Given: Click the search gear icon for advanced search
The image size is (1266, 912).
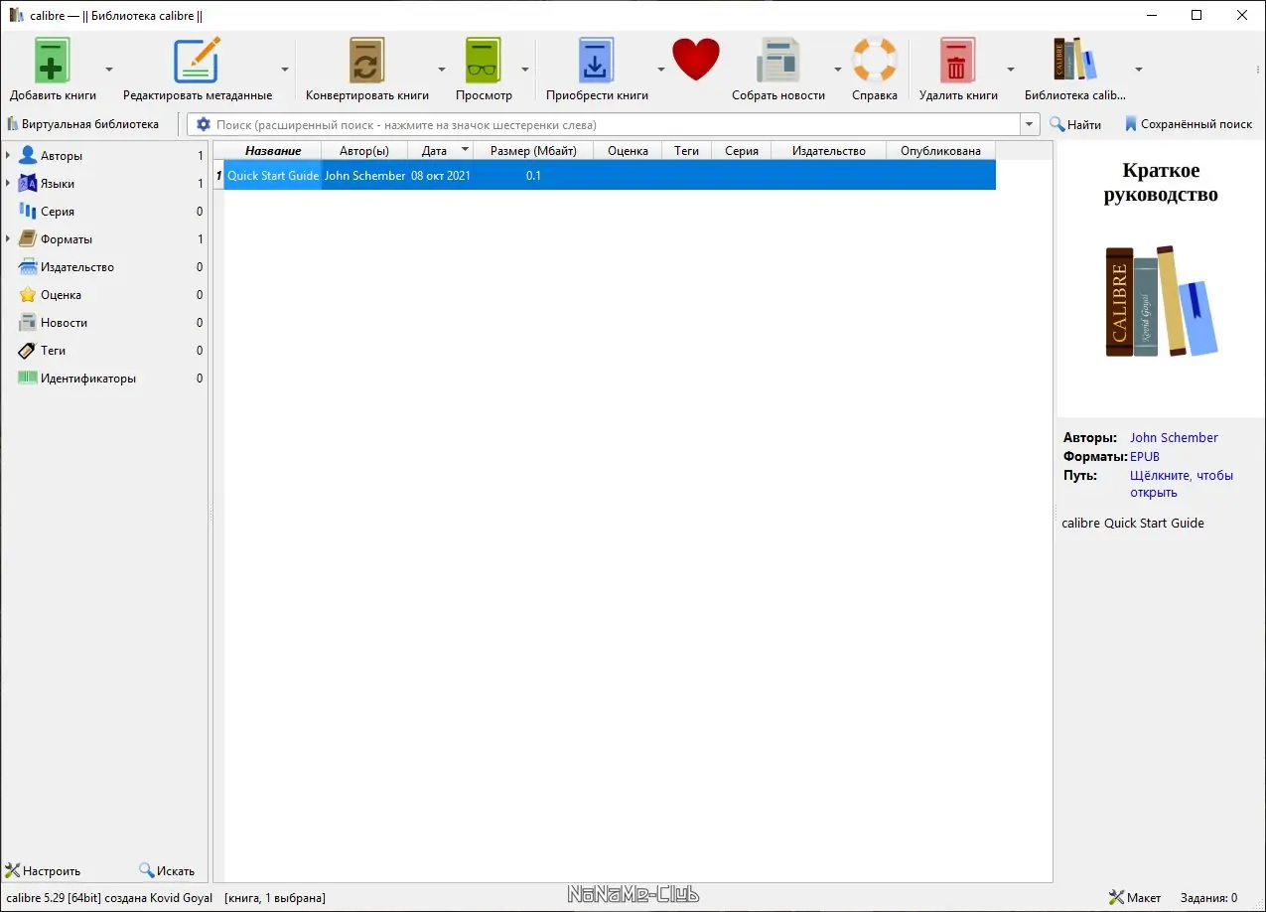Looking at the screenshot, I should [x=204, y=125].
